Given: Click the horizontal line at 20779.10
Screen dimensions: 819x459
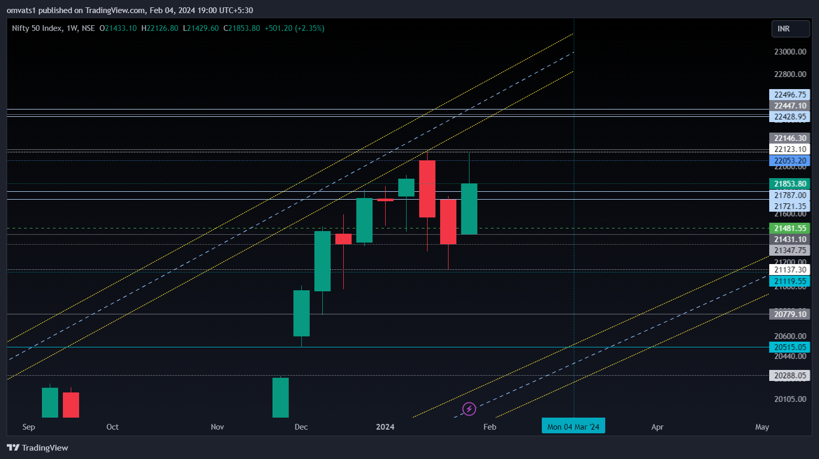Looking at the screenshot, I should pyautogui.click(x=387, y=314).
